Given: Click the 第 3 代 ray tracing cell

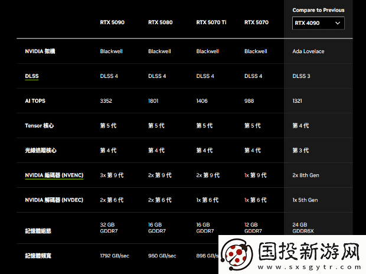Looking at the screenshot, I should click(x=300, y=151).
